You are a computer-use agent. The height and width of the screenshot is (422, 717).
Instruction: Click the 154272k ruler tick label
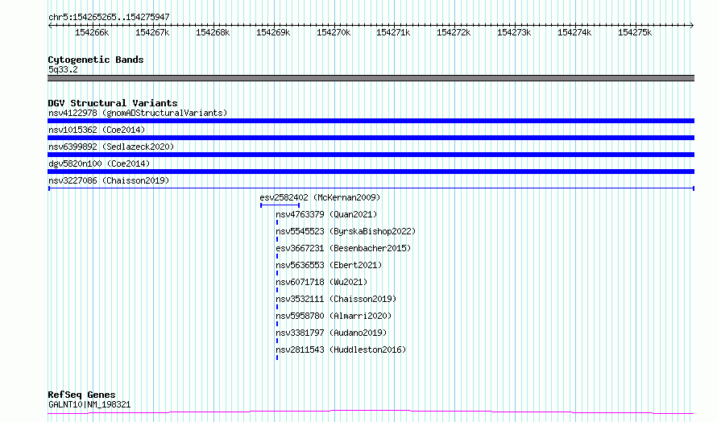[454, 32]
